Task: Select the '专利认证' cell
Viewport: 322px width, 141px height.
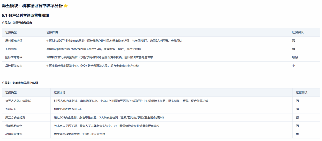Action: 11,109
